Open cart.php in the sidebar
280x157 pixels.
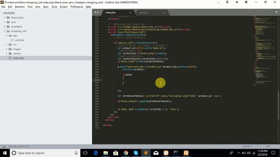click(19, 40)
